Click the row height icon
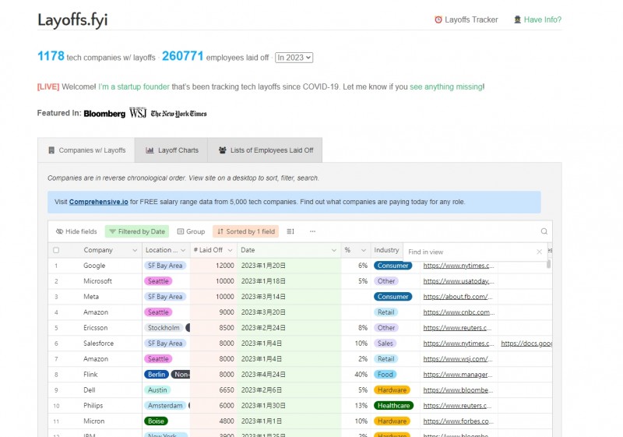 click(x=290, y=231)
